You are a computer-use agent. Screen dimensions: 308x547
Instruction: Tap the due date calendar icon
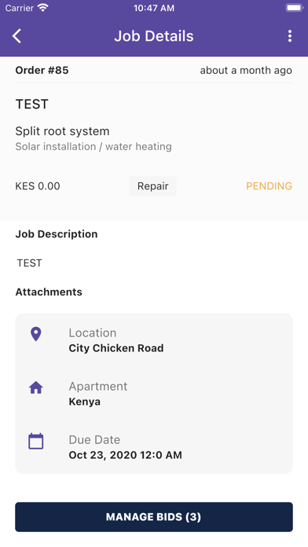(x=36, y=441)
